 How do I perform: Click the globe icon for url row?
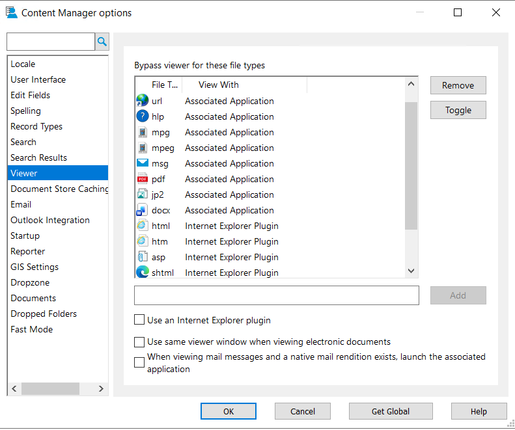click(142, 100)
